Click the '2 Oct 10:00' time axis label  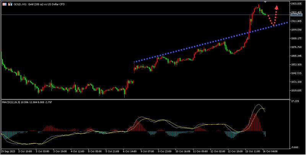(25, 151)
